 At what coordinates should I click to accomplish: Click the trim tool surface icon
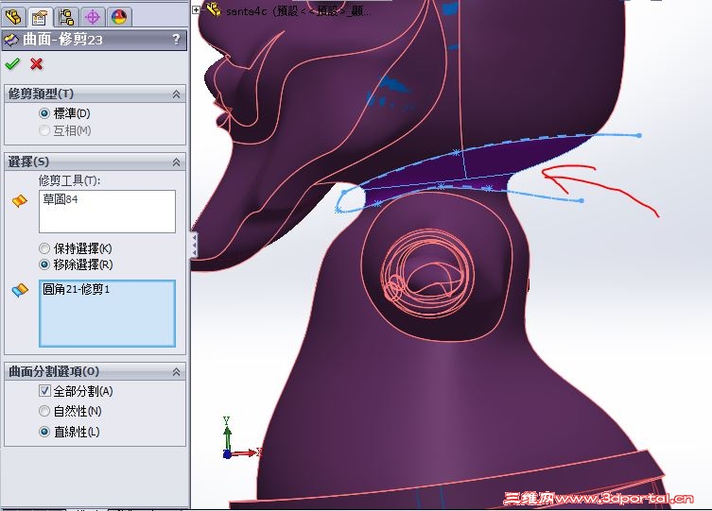coord(20,200)
